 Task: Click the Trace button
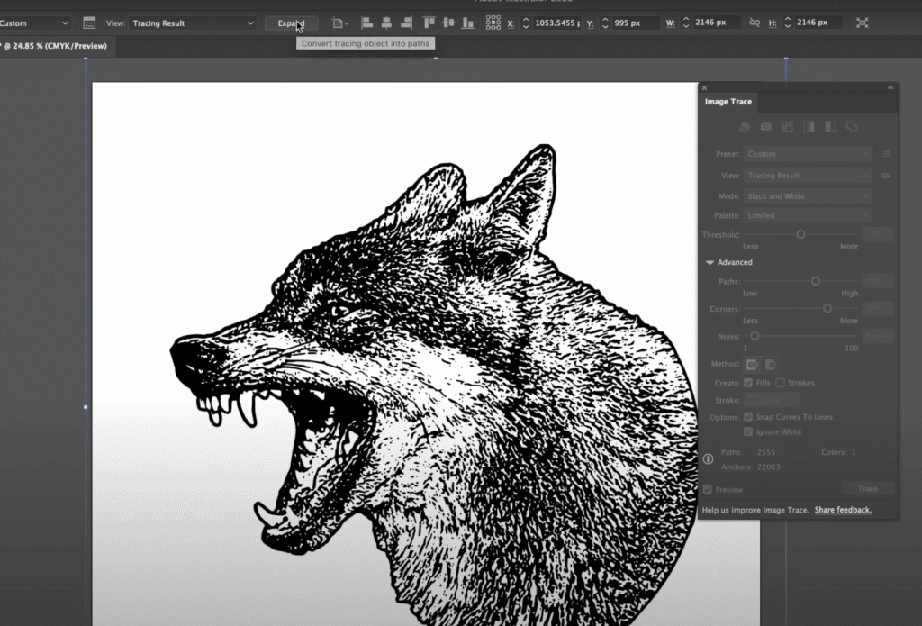[867, 488]
